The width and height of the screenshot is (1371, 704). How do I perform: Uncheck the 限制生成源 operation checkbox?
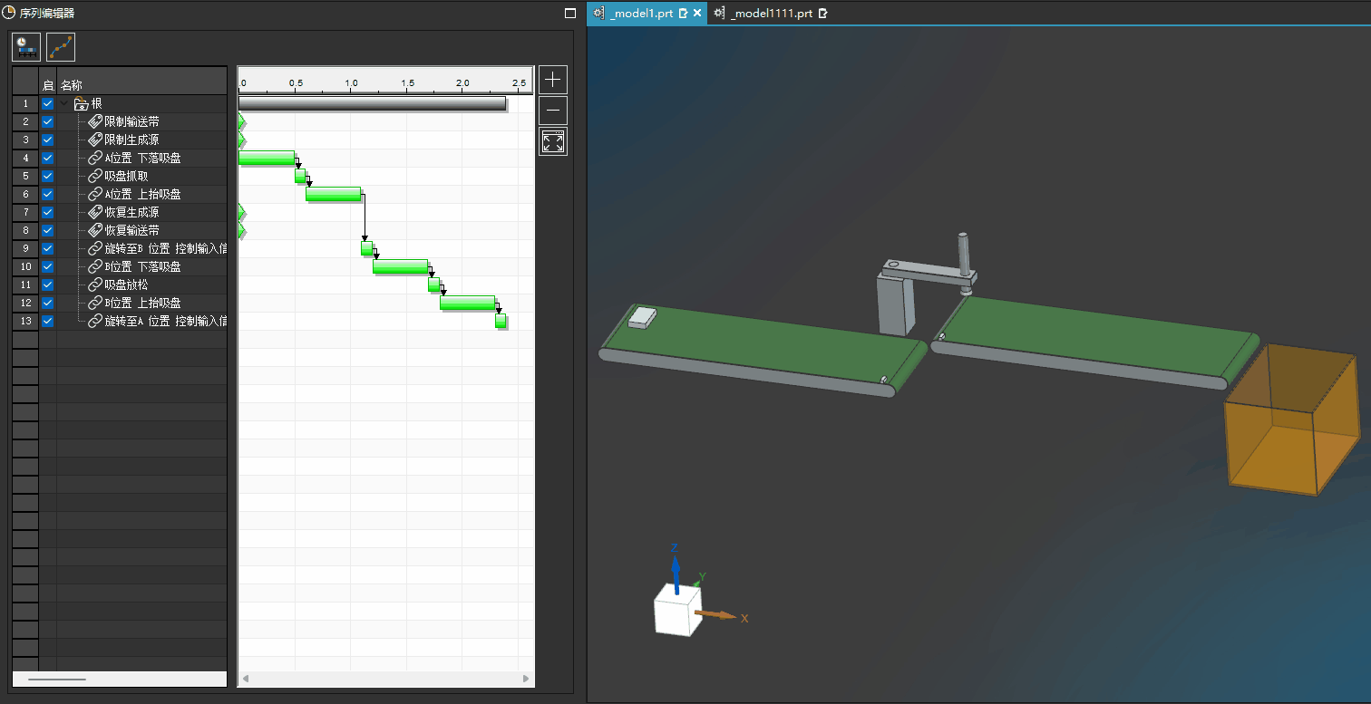pos(47,140)
